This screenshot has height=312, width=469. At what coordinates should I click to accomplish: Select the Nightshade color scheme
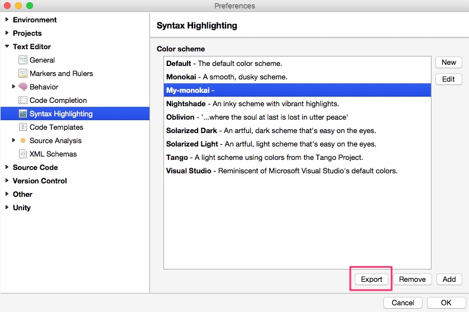point(297,103)
